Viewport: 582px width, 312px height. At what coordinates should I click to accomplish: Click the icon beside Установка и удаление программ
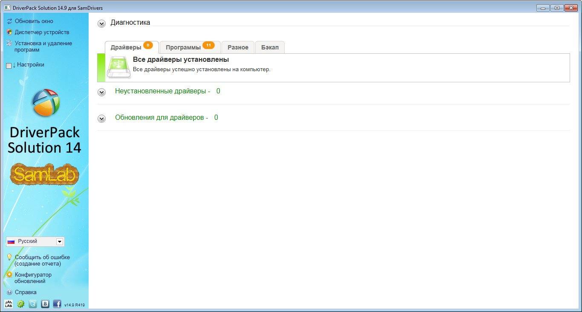(9, 43)
